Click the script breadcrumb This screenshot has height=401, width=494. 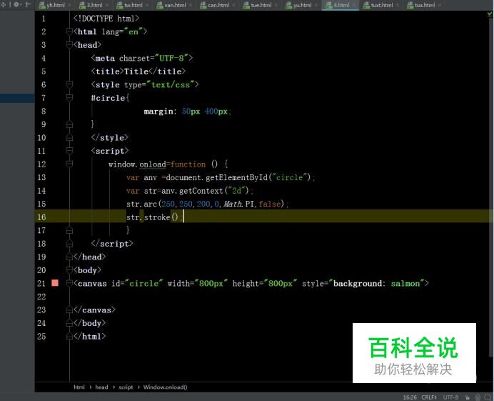(126, 387)
